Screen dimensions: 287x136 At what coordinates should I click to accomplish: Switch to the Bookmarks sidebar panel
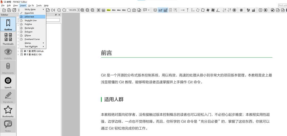pos(8,111)
